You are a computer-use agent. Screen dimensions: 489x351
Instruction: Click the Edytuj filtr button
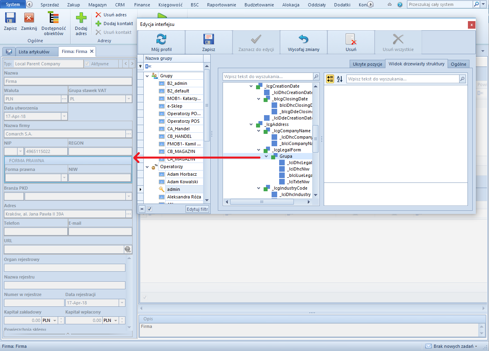tap(198, 209)
